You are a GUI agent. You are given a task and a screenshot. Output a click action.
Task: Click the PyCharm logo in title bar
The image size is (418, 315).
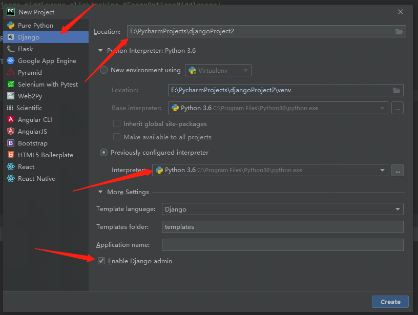coord(11,12)
